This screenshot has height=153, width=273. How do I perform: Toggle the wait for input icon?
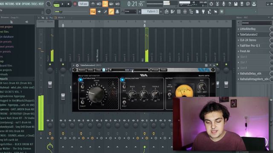(x=99, y=4)
